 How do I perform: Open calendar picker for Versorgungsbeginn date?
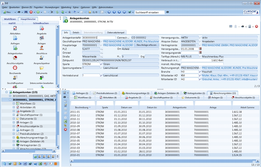click(x=200, y=49)
